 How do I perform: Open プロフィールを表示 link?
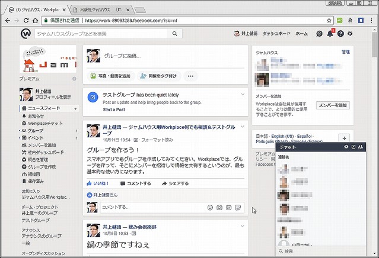tap(53, 97)
